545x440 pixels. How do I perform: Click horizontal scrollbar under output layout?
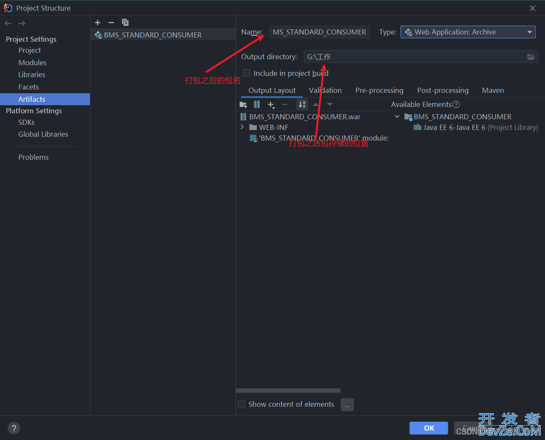pos(288,391)
